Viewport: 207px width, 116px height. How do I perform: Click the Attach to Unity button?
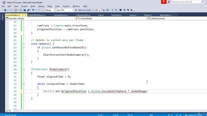(x=83, y=10)
